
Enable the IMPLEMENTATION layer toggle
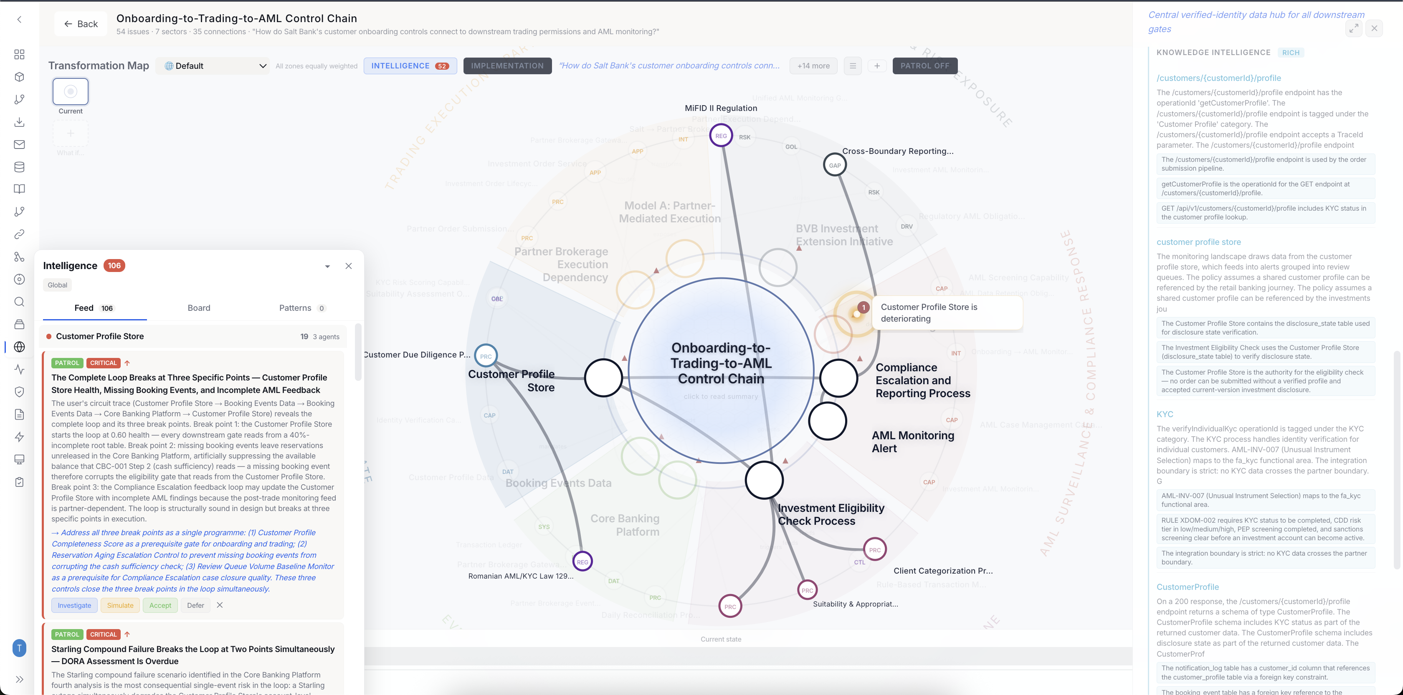click(x=507, y=65)
